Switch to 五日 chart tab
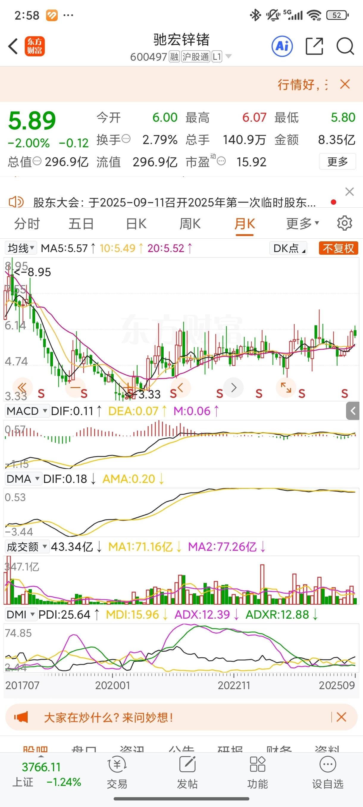This screenshot has height=807, width=363. point(81,224)
